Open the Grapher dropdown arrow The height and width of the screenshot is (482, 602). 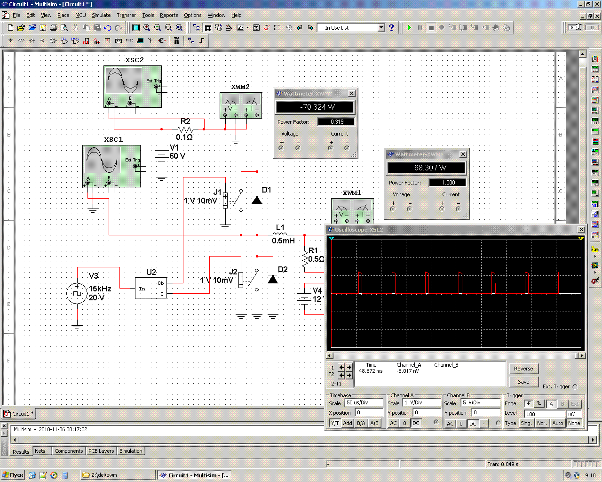pyautogui.click(x=247, y=28)
